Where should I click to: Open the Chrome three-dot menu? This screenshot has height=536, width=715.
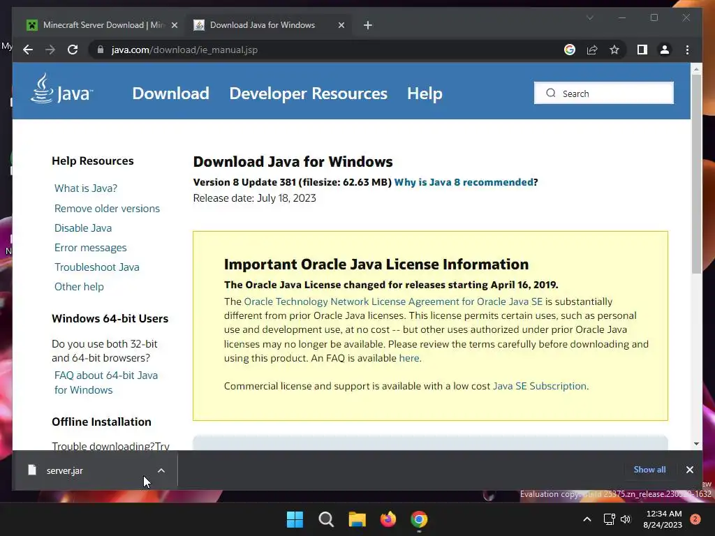click(687, 50)
